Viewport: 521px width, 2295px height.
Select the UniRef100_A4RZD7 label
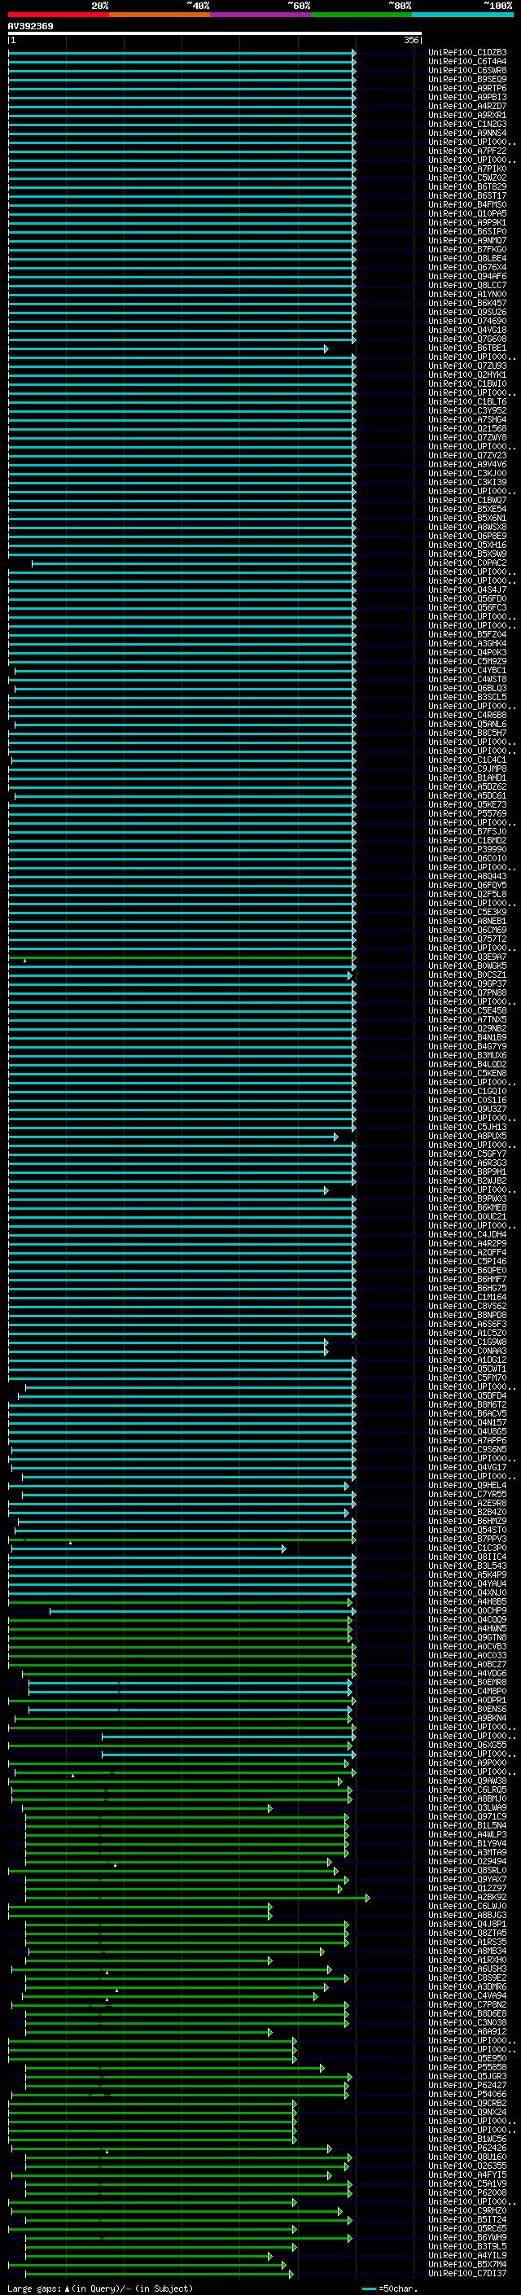[467, 106]
